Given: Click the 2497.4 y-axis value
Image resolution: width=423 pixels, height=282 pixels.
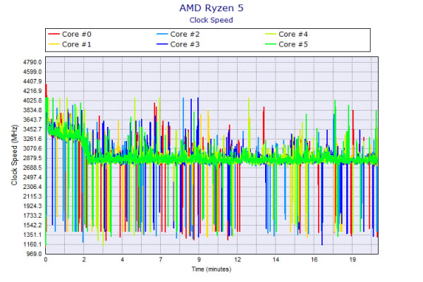Looking at the screenshot, I should [32, 177].
